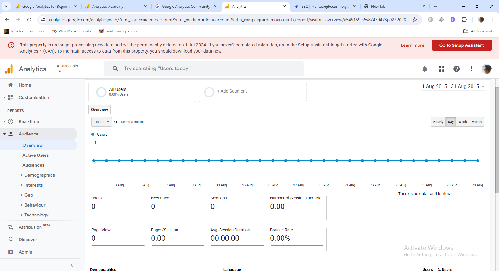The height and width of the screenshot is (271, 499).
Task: Click the Home house icon
Action: tap(11, 85)
